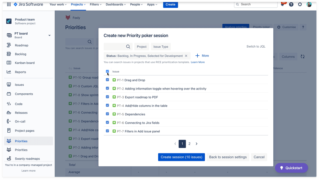The width and height of the screenshot is (319, 180).
Task: Click the top Search field
Action: 256,4
